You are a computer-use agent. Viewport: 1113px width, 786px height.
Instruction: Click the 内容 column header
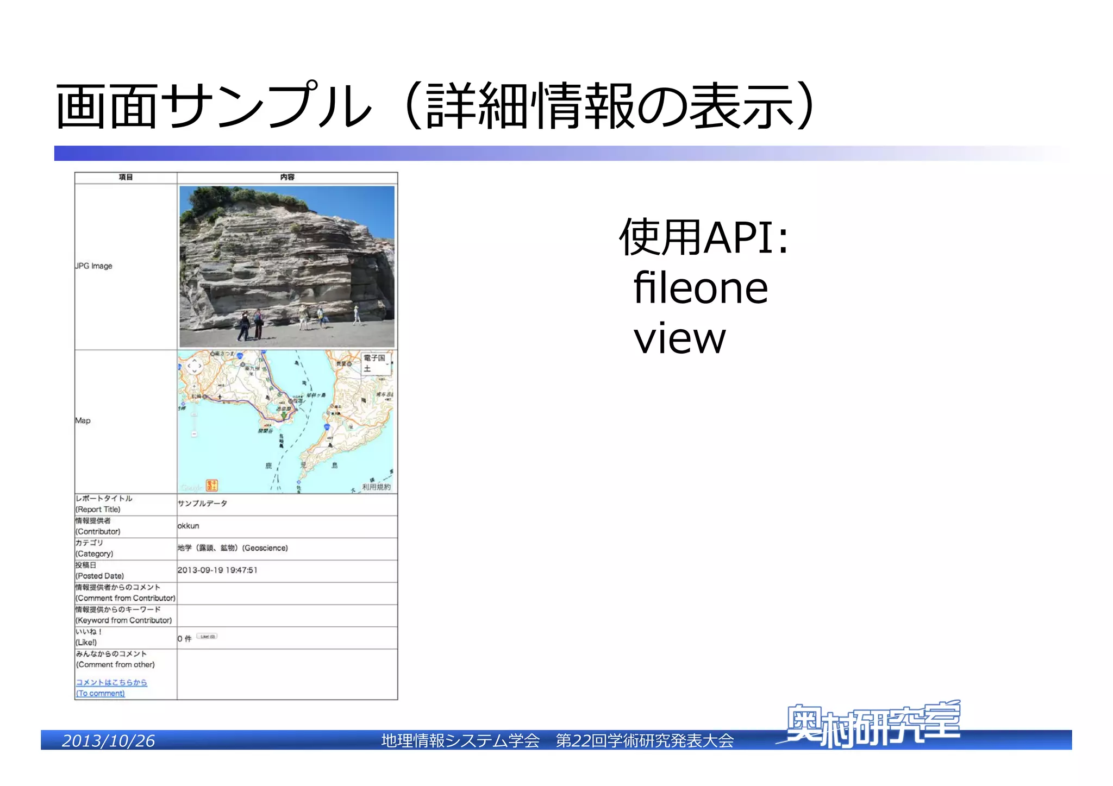(x=287, y=177)
